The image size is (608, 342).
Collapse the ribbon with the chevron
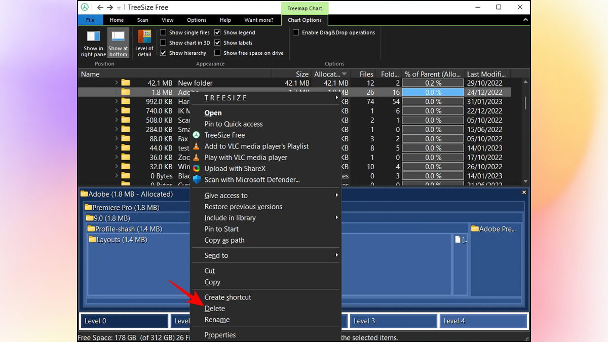[x=524, y=19]
